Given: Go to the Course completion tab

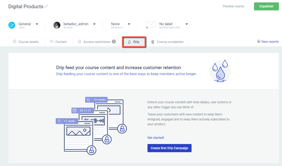Looking at the screenshot, I should [168, 42].
